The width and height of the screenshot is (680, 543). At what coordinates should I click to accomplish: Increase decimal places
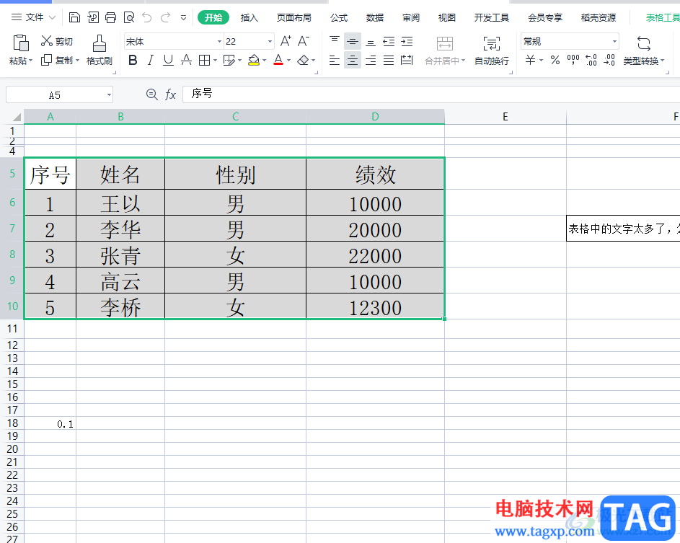tap(591, 60)
